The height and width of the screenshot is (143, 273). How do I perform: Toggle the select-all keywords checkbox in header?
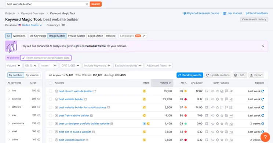51,83
